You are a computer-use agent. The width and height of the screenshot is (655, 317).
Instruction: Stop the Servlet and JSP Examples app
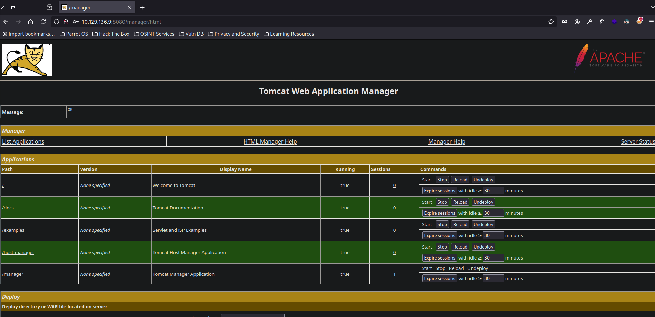click(x=442, y=224)
